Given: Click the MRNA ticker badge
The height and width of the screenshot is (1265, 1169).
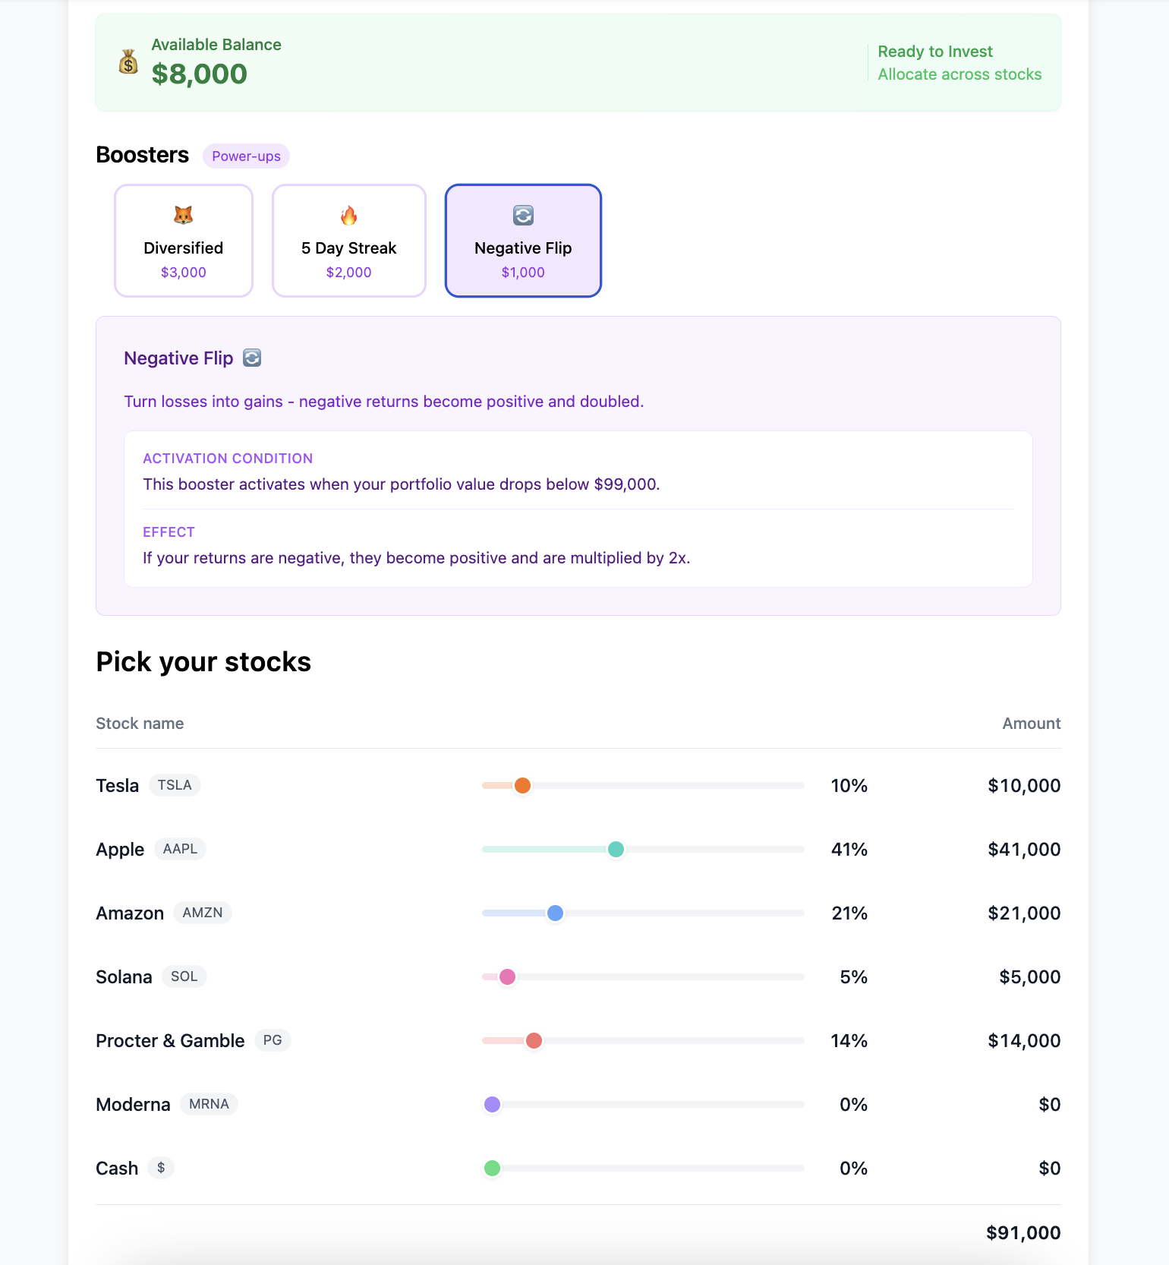Looking at the screenshot, I should coord(209,1104).
